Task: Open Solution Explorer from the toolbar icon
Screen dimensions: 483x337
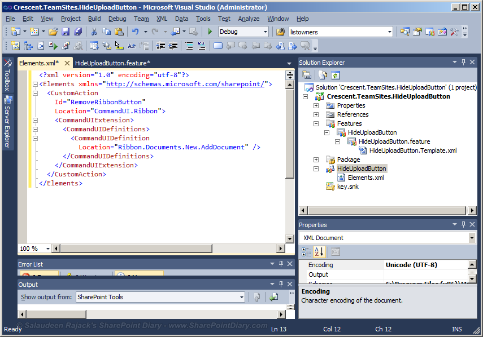Action: 405,32
